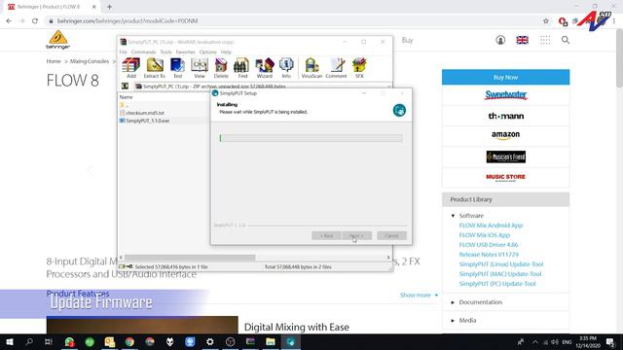Click the Buy item in site navigation
623x350 pixels.
(x=407, y=40)
